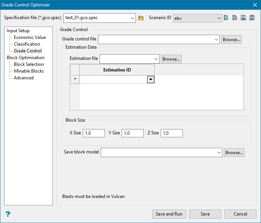Select the Minable Blocks tree item

pyautogui.click(x=28, y=71)
